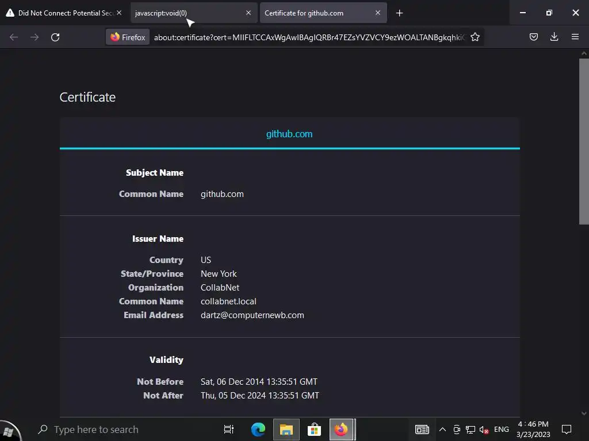
Task: Show hidden system tray icons
Action: (442, 430)
